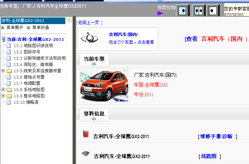The height and width of the screenshot is (164, 249).
Task: Open 13.7 电源配置
Action: [27, 83]
